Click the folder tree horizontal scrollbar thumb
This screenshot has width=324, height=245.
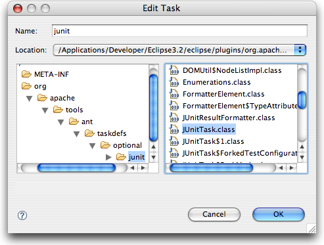(76, 168)
